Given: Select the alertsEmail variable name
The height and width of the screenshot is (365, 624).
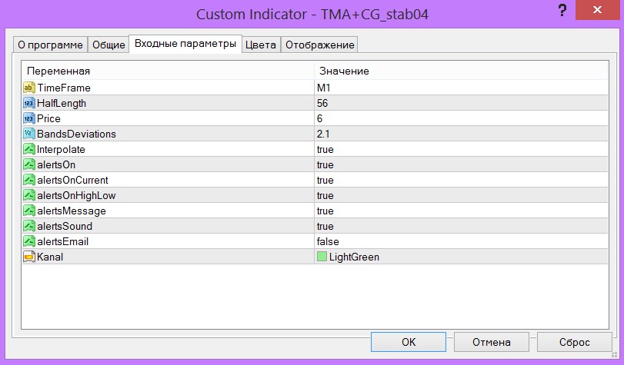Looking at the screenshot, I should [x=63, y=242].
